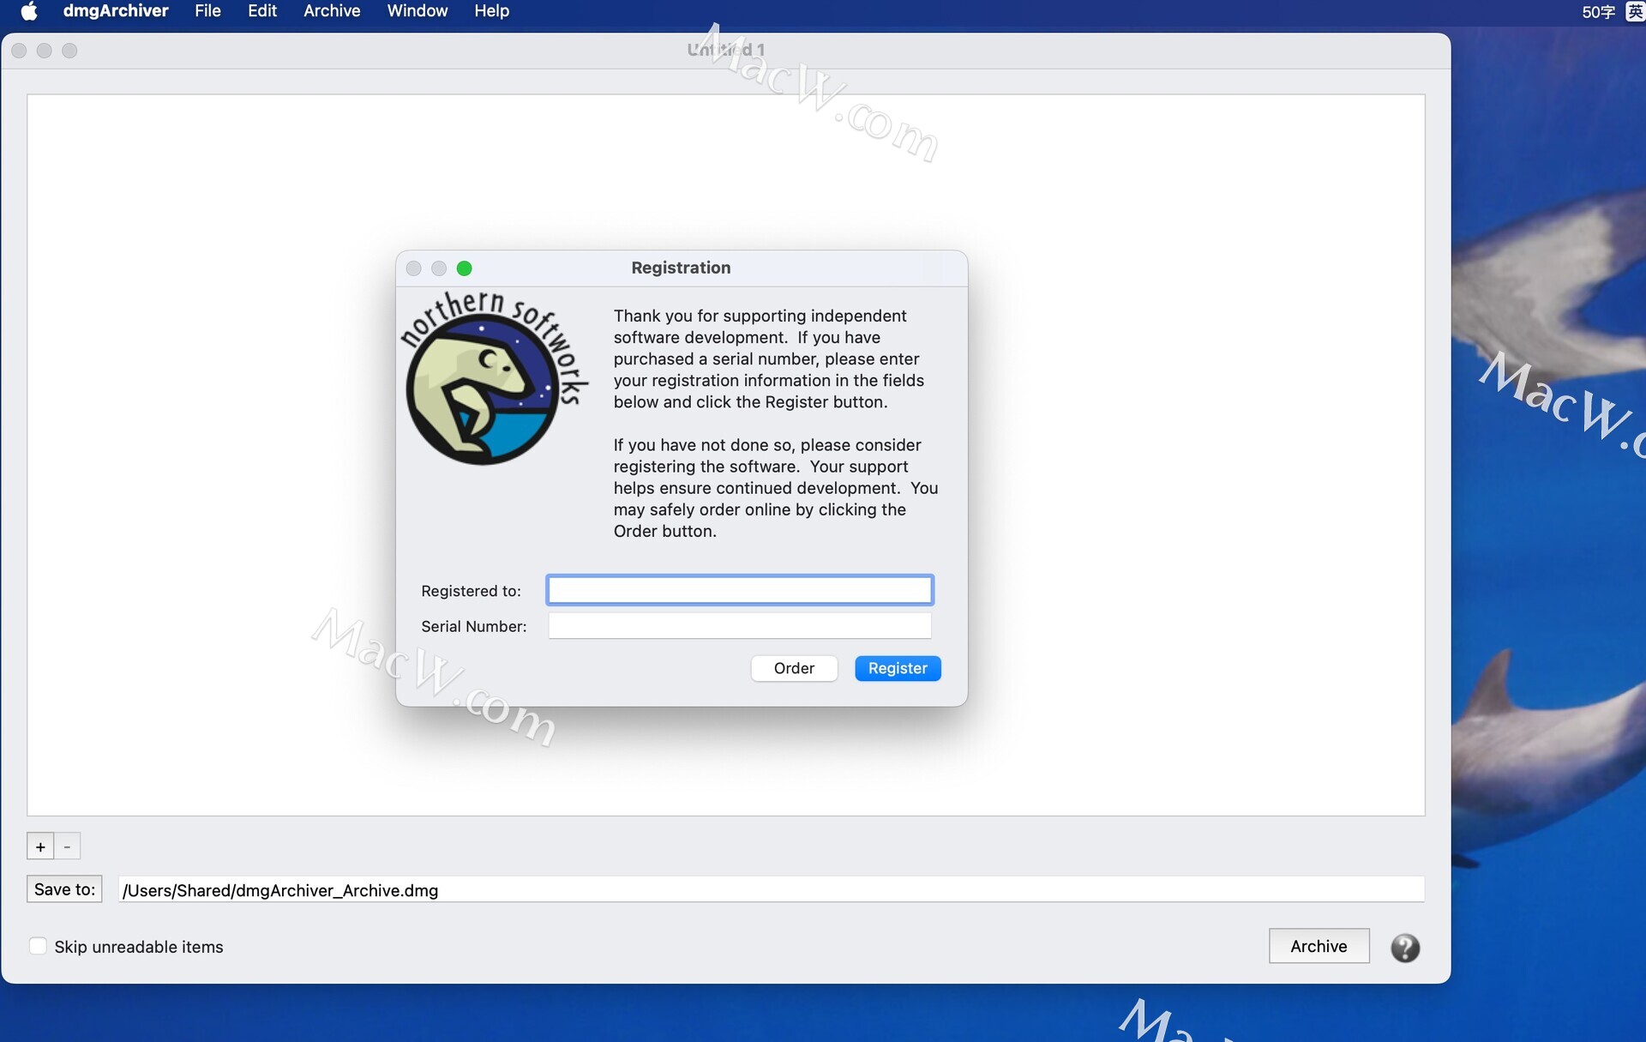Click the 'Skip unreadable items' label

tap(139, 947)
